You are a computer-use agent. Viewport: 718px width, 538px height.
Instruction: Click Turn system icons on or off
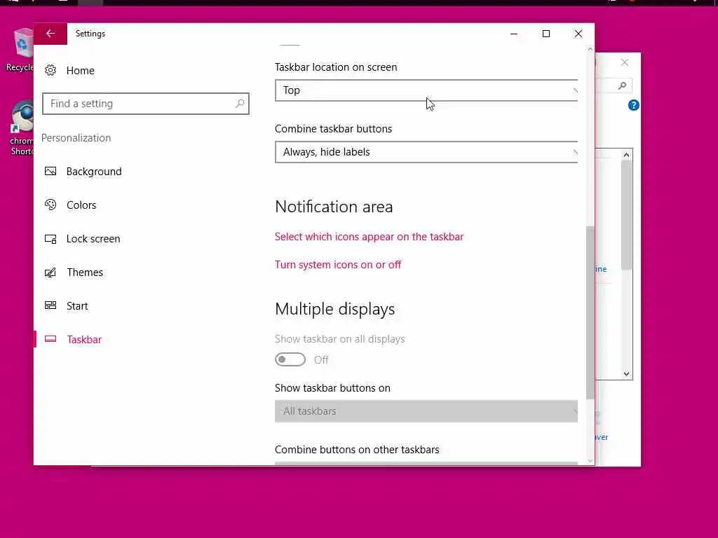[x=338, y=264]
